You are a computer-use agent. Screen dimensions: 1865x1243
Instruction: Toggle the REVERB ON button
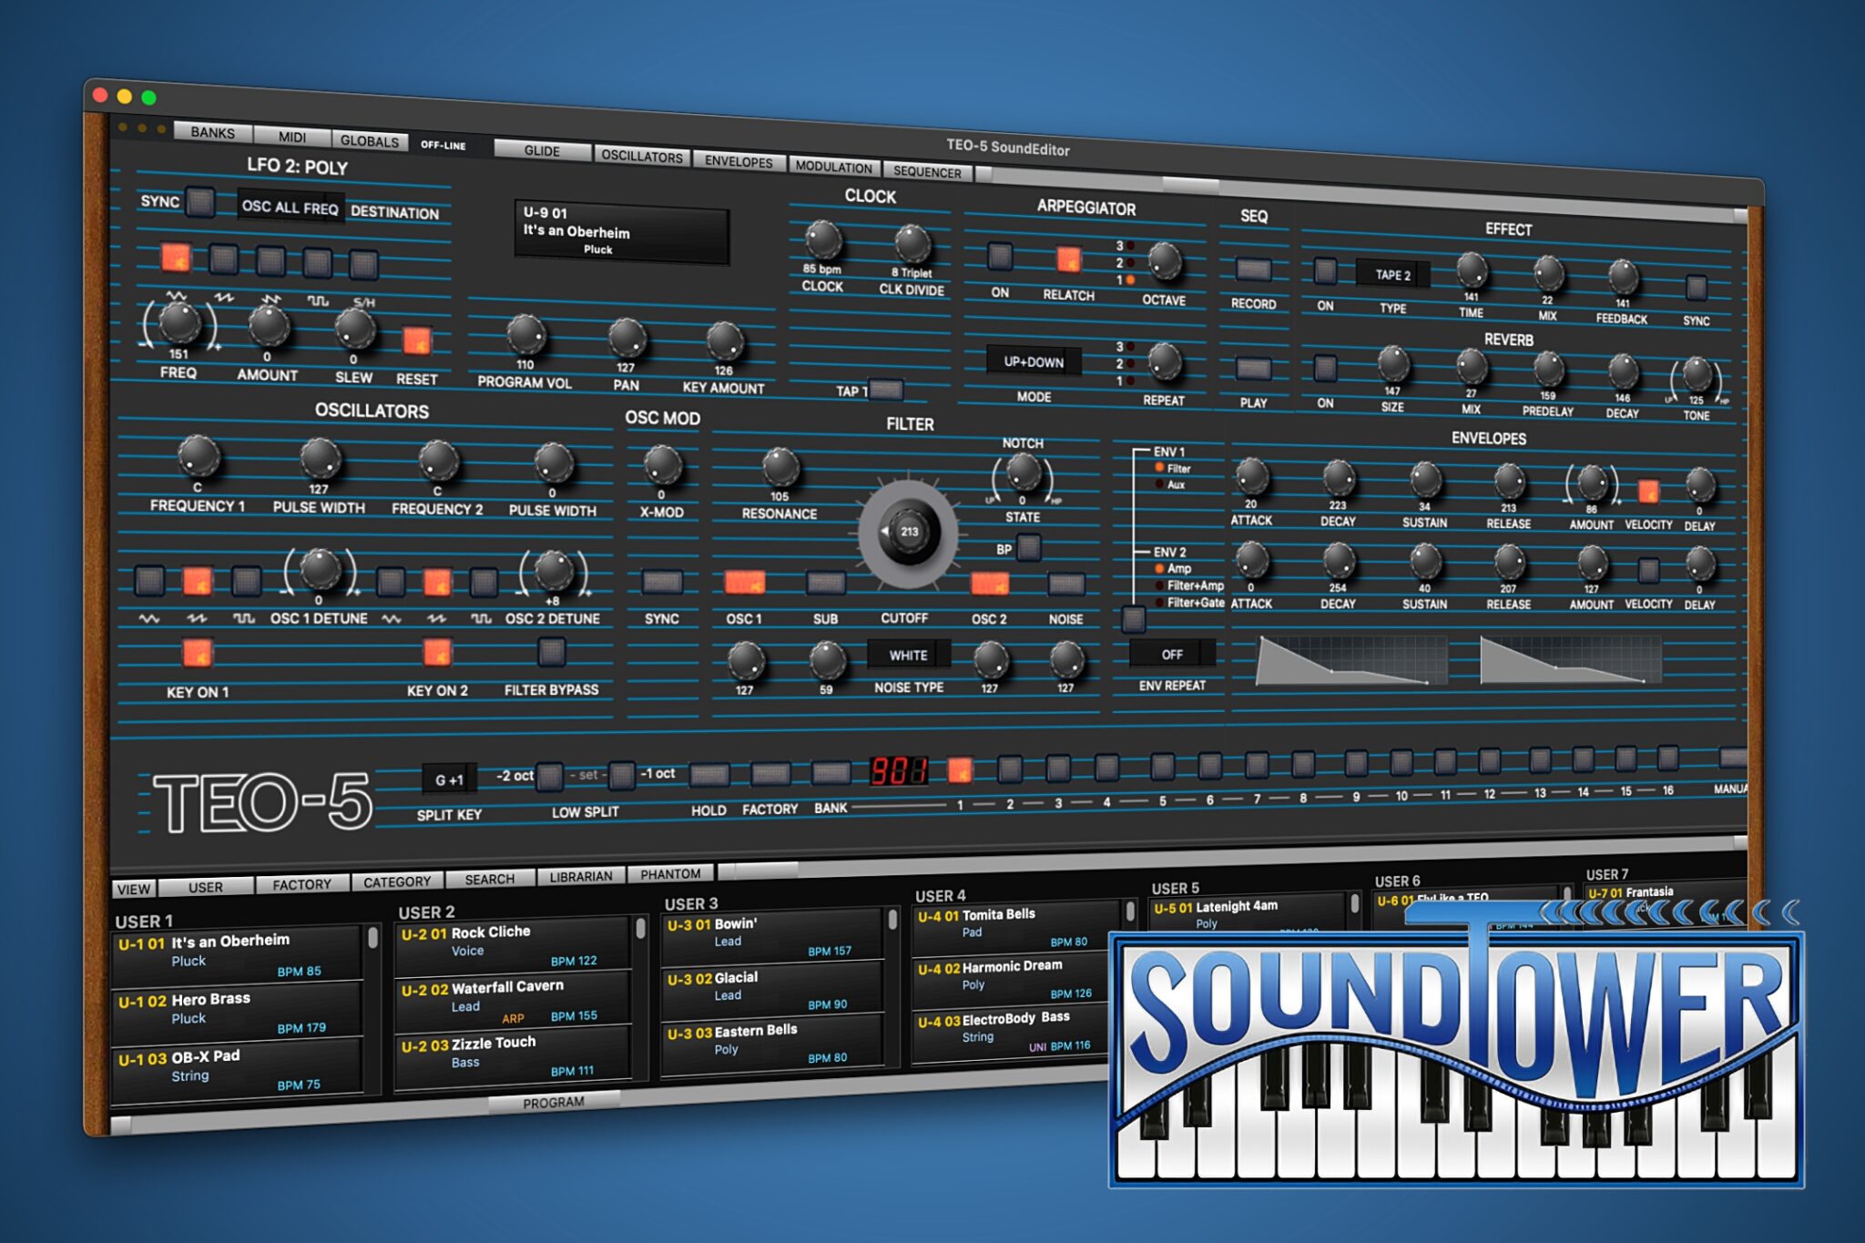click(1325, 368)
